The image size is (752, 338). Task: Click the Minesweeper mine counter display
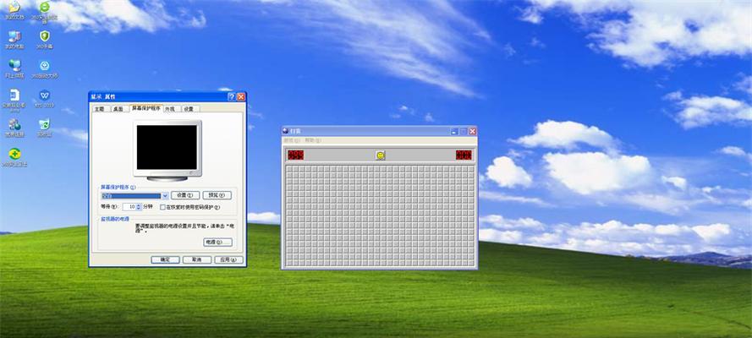[x=295, y=155]
